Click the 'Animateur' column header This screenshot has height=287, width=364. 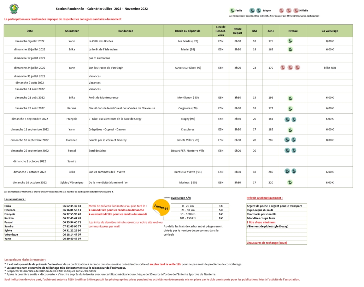tap(72, 31)
